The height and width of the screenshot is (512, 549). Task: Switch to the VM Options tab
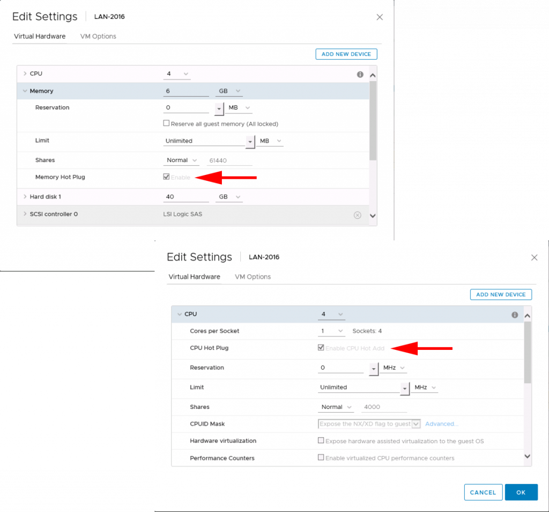pyautogui.click(x=98, y=36)
